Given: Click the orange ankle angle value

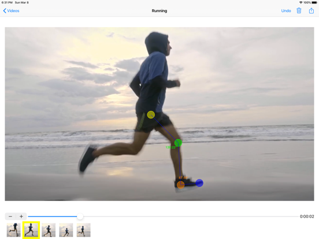Looking at the screenshot, I should point(183,178).
